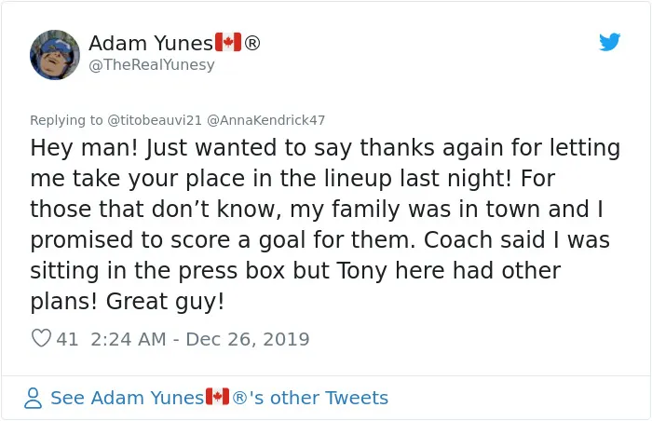Click the Canadian flag emoji beside header name
Image resolution: width=652 pixels, height=421 pixels.
click(x=228, y=42)
